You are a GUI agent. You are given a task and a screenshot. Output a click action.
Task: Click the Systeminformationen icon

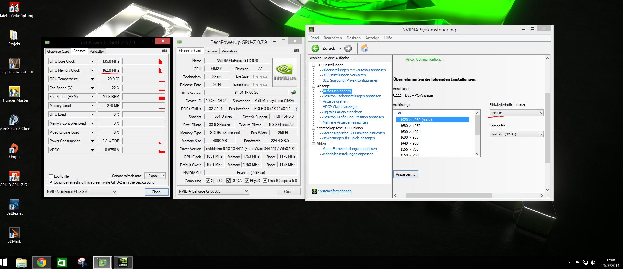point(314,191)
